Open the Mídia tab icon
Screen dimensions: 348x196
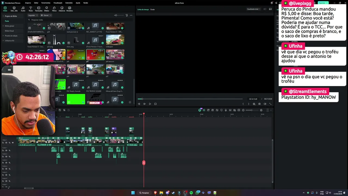[x=5, y=9]
